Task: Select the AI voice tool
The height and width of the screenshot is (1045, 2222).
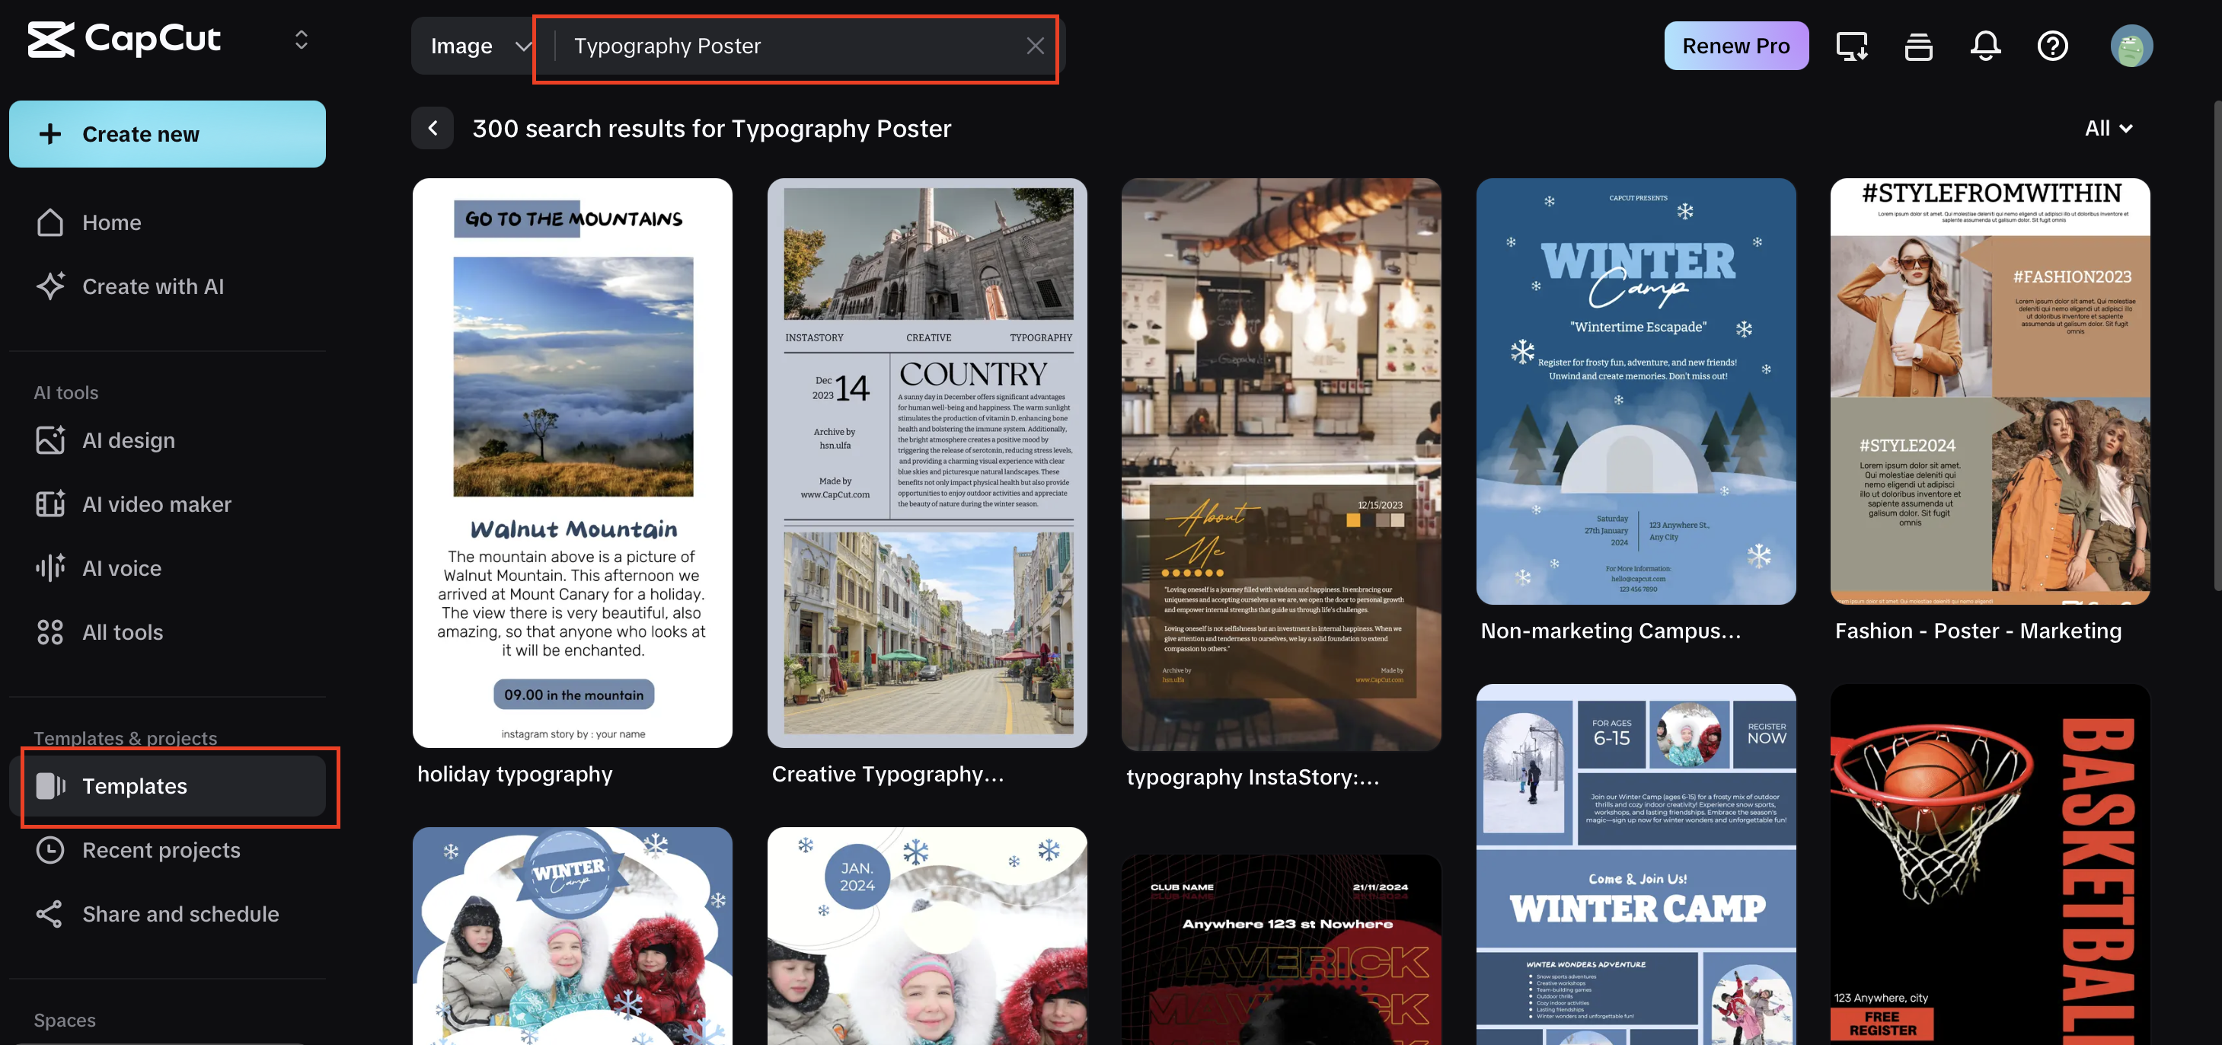Action: point(121,567)
